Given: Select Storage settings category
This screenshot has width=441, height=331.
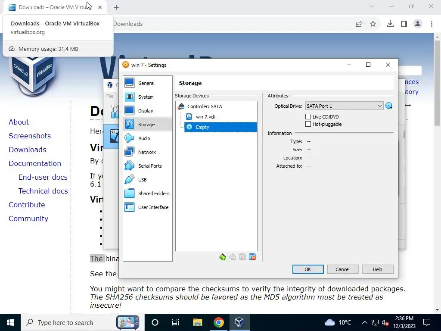Looking at the screenshot, I should click(147, 125).
